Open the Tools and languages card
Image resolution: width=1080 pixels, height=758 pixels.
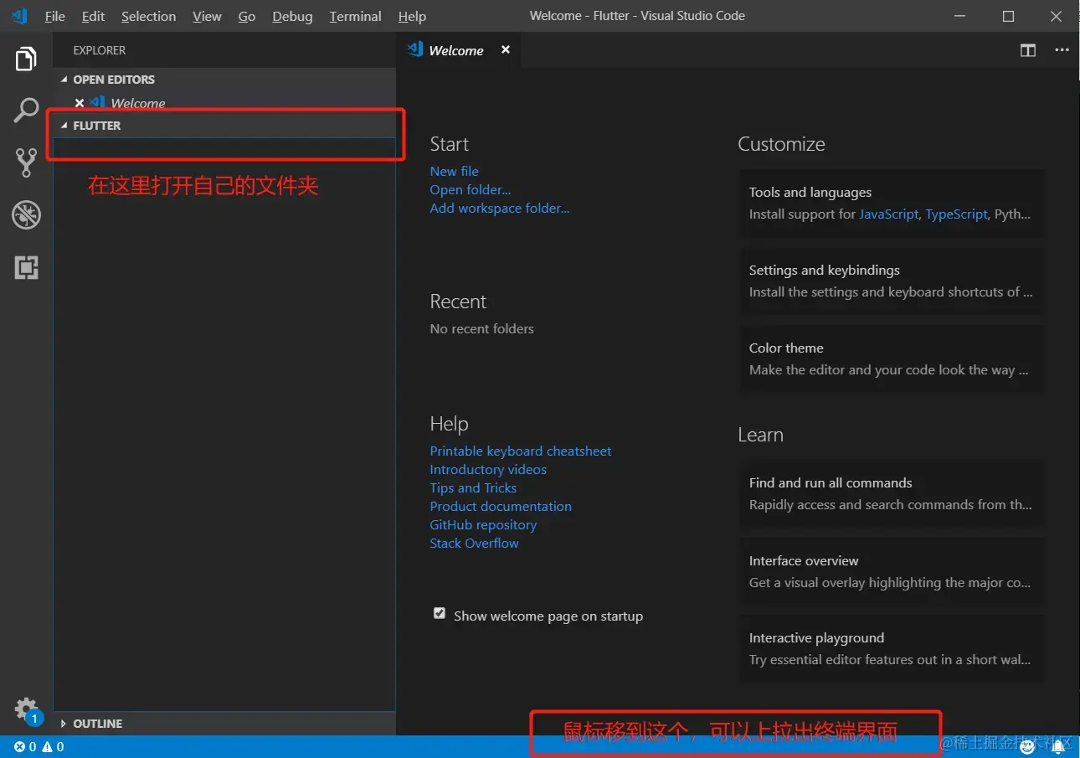pyautogui.click(x=892, y=204)
